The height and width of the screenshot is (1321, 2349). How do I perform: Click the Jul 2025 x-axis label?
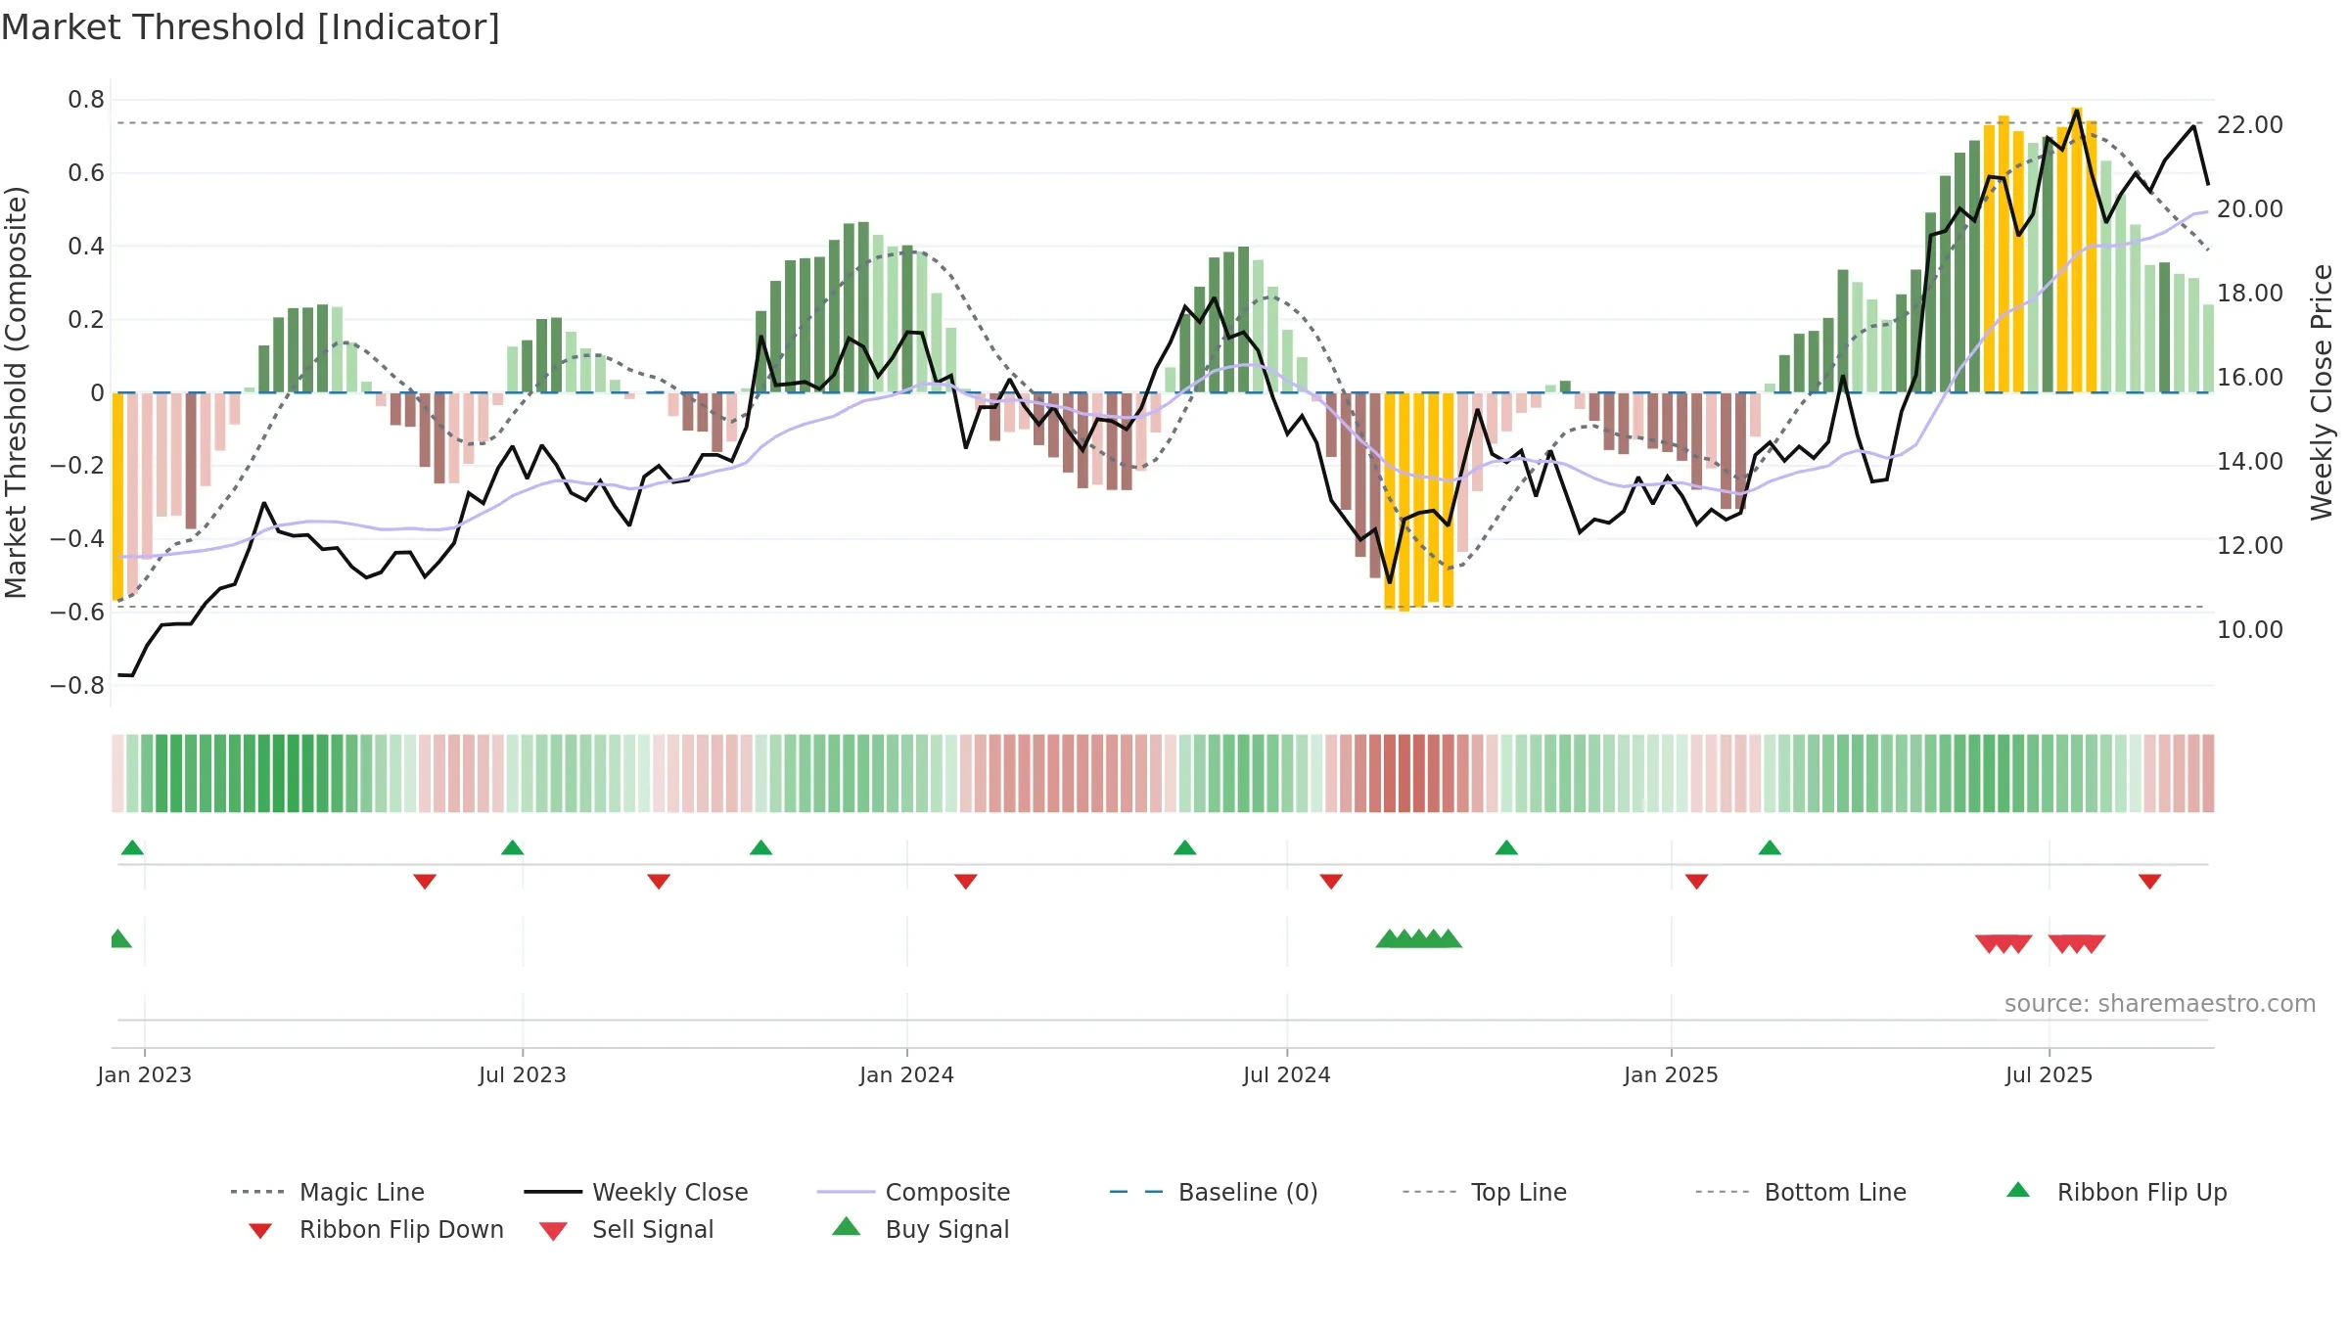coord(2050,1074)
